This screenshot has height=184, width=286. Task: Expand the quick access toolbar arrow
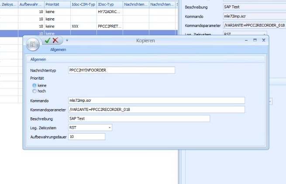point(67,40)
